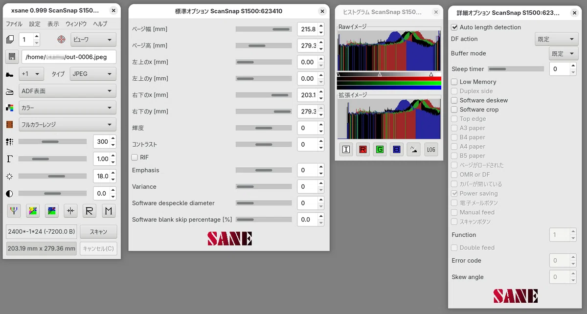Open the ADF表面 scan source dropdown

(68, 91)
